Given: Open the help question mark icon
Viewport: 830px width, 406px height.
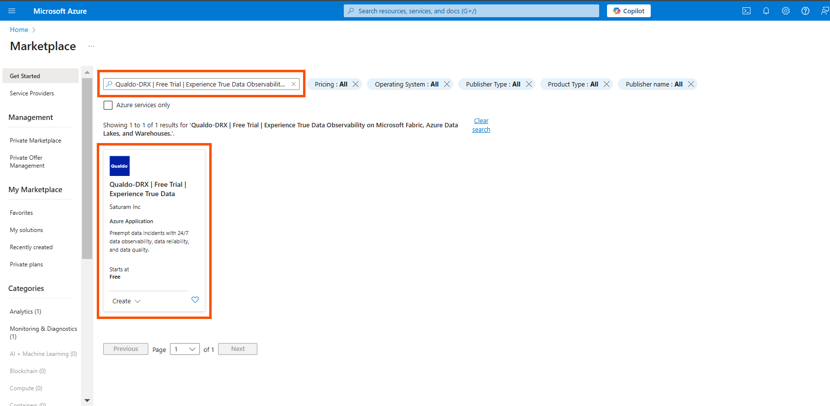Looking at the screenshot, I should coord(805,11).
